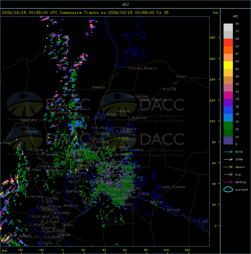
Task: Click the 'L_PAZ' map label
Action: [204, 222]
